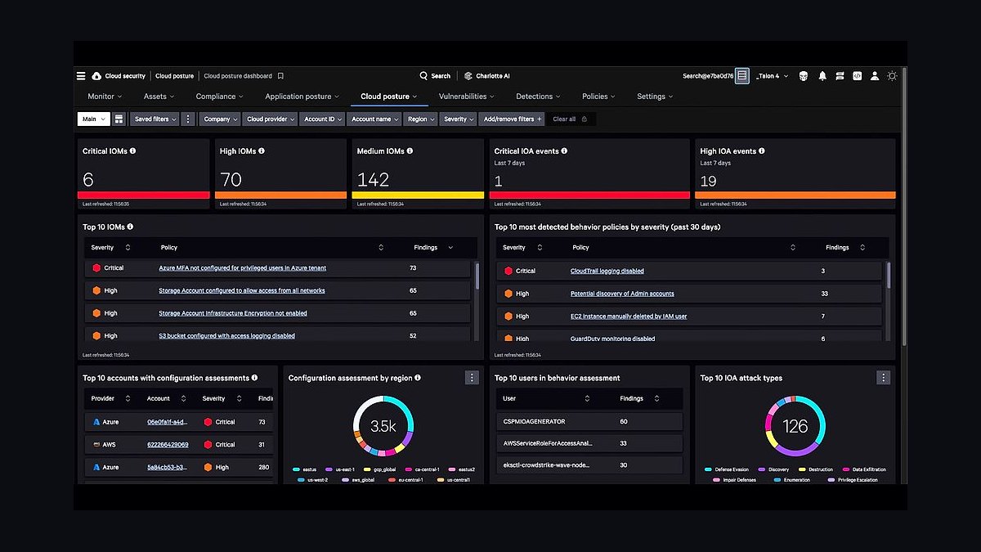Image resolution: width=981 pixels, height=552 pixels.
Task: Click Clear all filters
Action: (570, 119)
